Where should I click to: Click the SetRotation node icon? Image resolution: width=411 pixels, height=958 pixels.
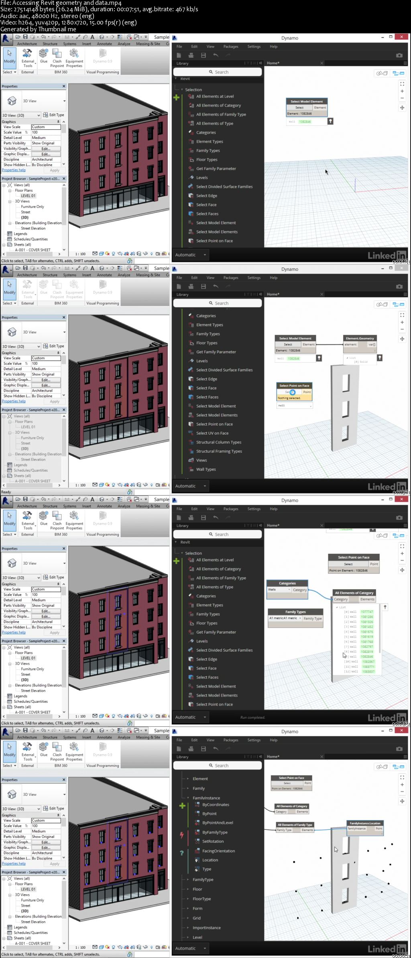(197, 841)
